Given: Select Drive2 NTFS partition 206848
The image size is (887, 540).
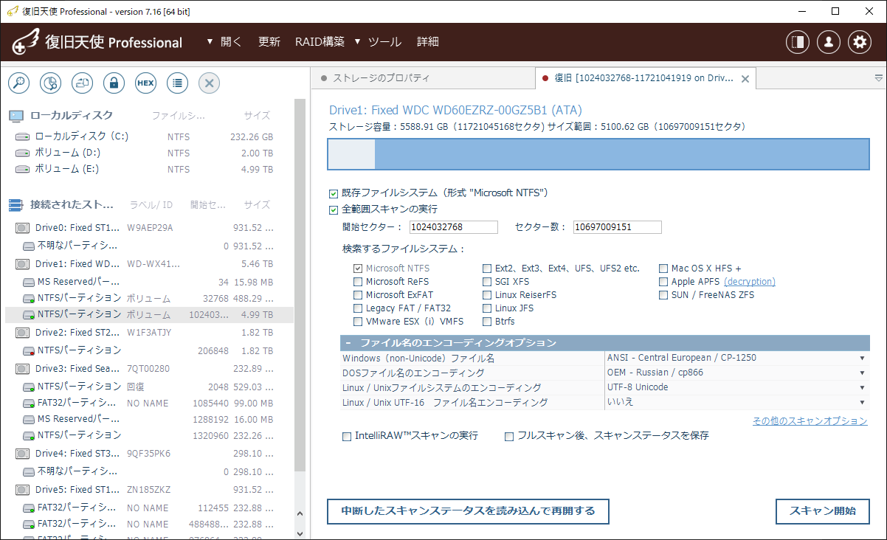Looking at the screenshot, I should (149, 350).
